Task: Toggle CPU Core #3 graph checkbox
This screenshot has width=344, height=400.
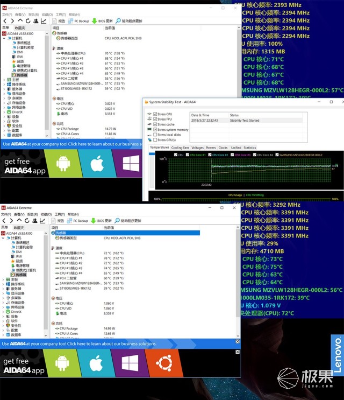Action: click(232, 155)
